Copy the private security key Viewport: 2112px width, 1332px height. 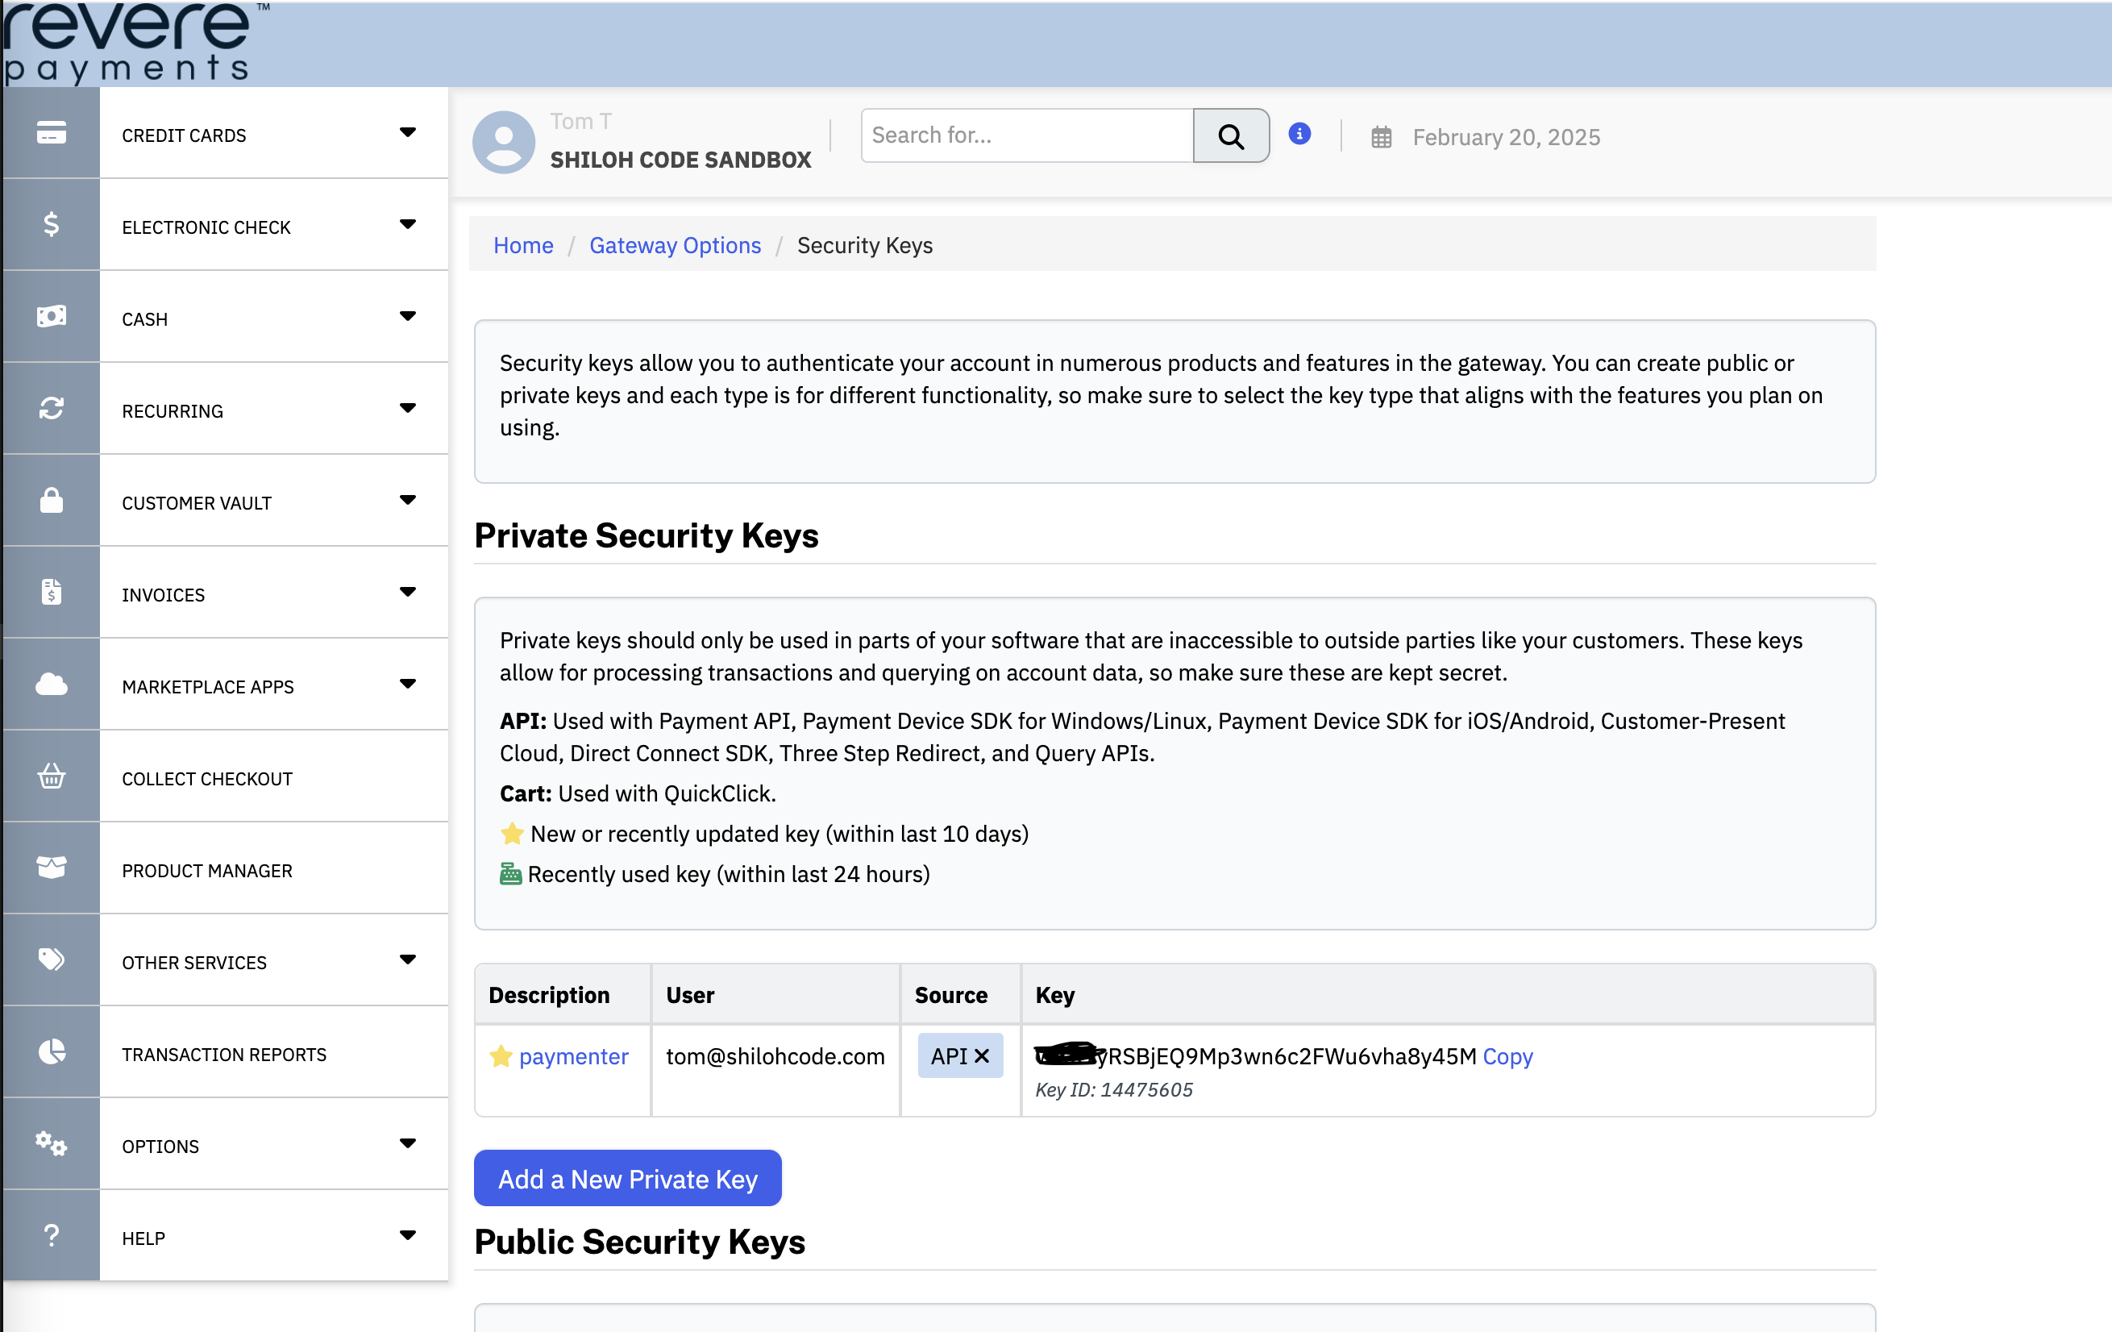tap(1507, 1056)
